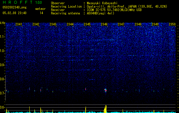Click the 0.6 frequency axis label
The image size is (179, 113).
pyautogui.click(x=2, y=107)
